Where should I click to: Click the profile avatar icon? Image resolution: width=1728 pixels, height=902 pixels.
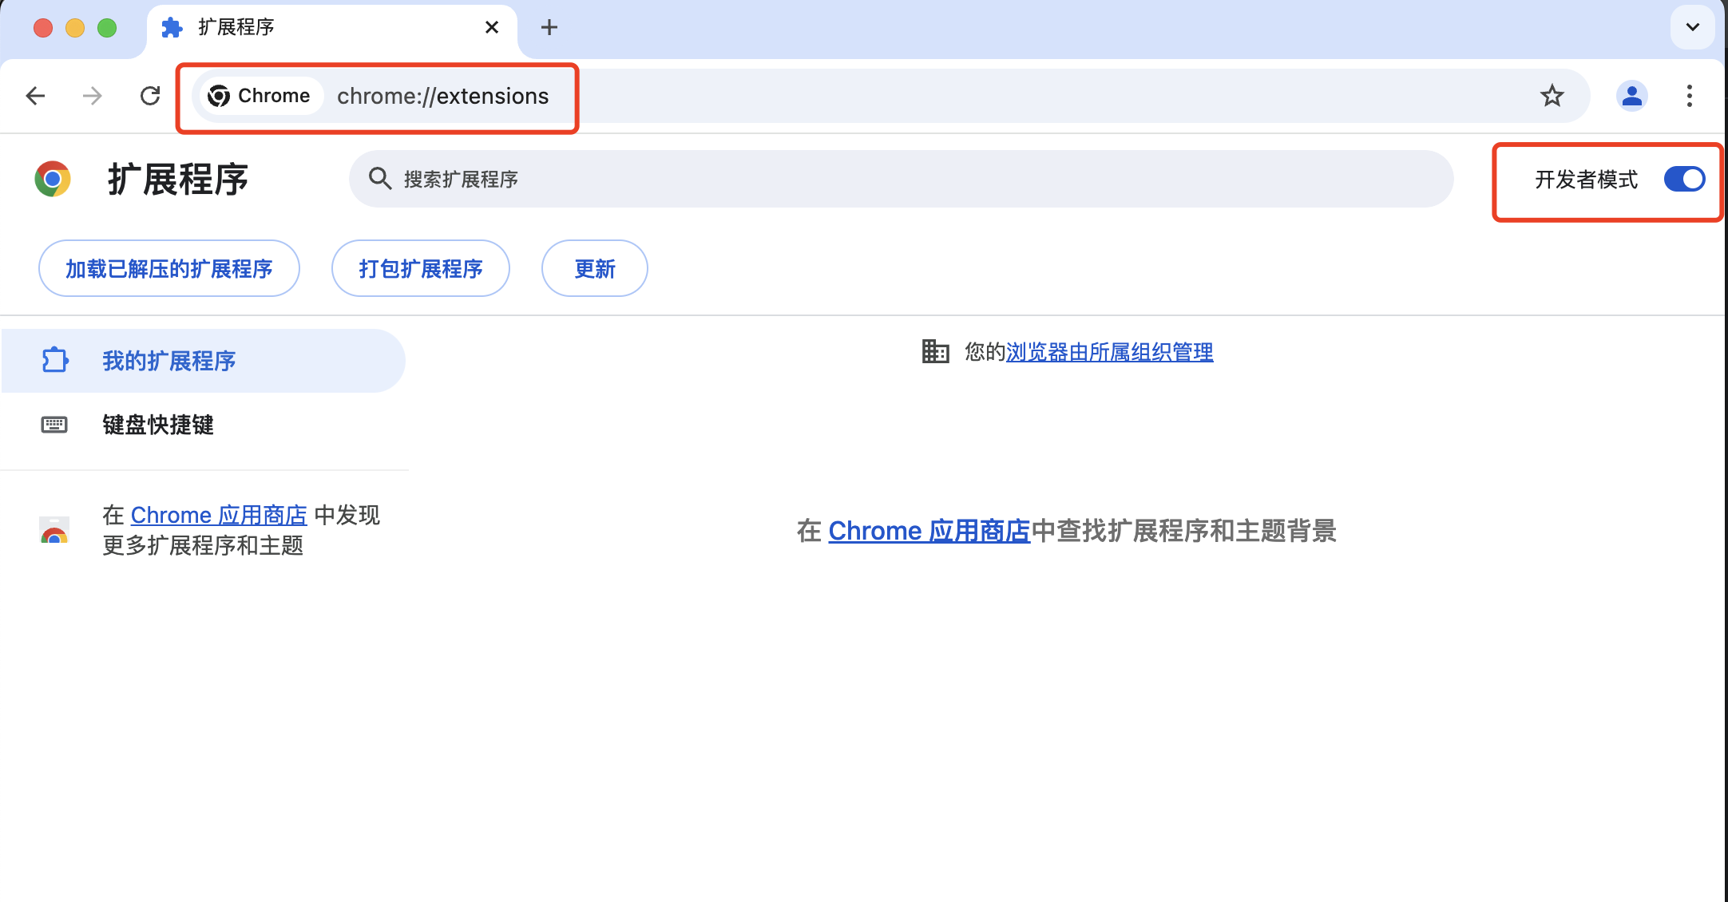tap(1631, 96)
